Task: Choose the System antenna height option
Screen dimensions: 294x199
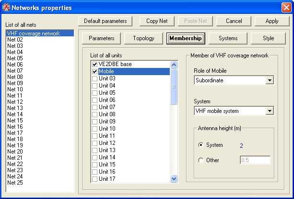Action: (x=200, y=145)
